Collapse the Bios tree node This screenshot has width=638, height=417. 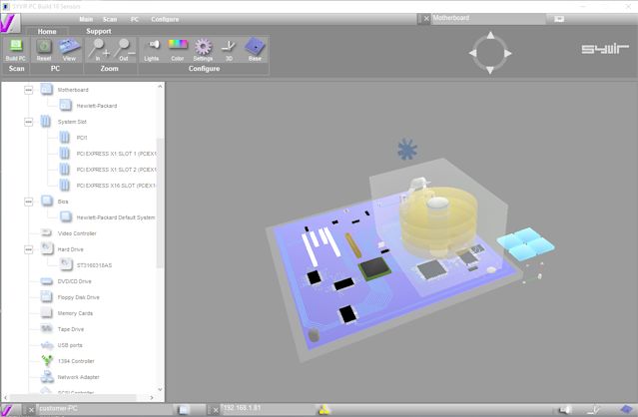coord(28,202)
